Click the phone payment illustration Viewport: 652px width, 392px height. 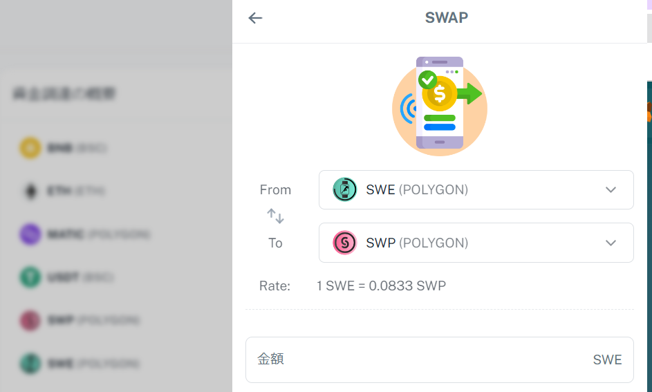click(x=440, y=104)
